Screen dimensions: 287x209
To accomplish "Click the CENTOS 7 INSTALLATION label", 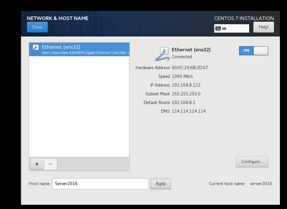I will (244, 18).
